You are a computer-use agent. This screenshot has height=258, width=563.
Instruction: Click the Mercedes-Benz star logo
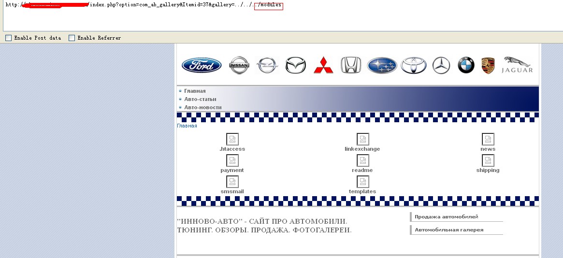coord(441,65)
